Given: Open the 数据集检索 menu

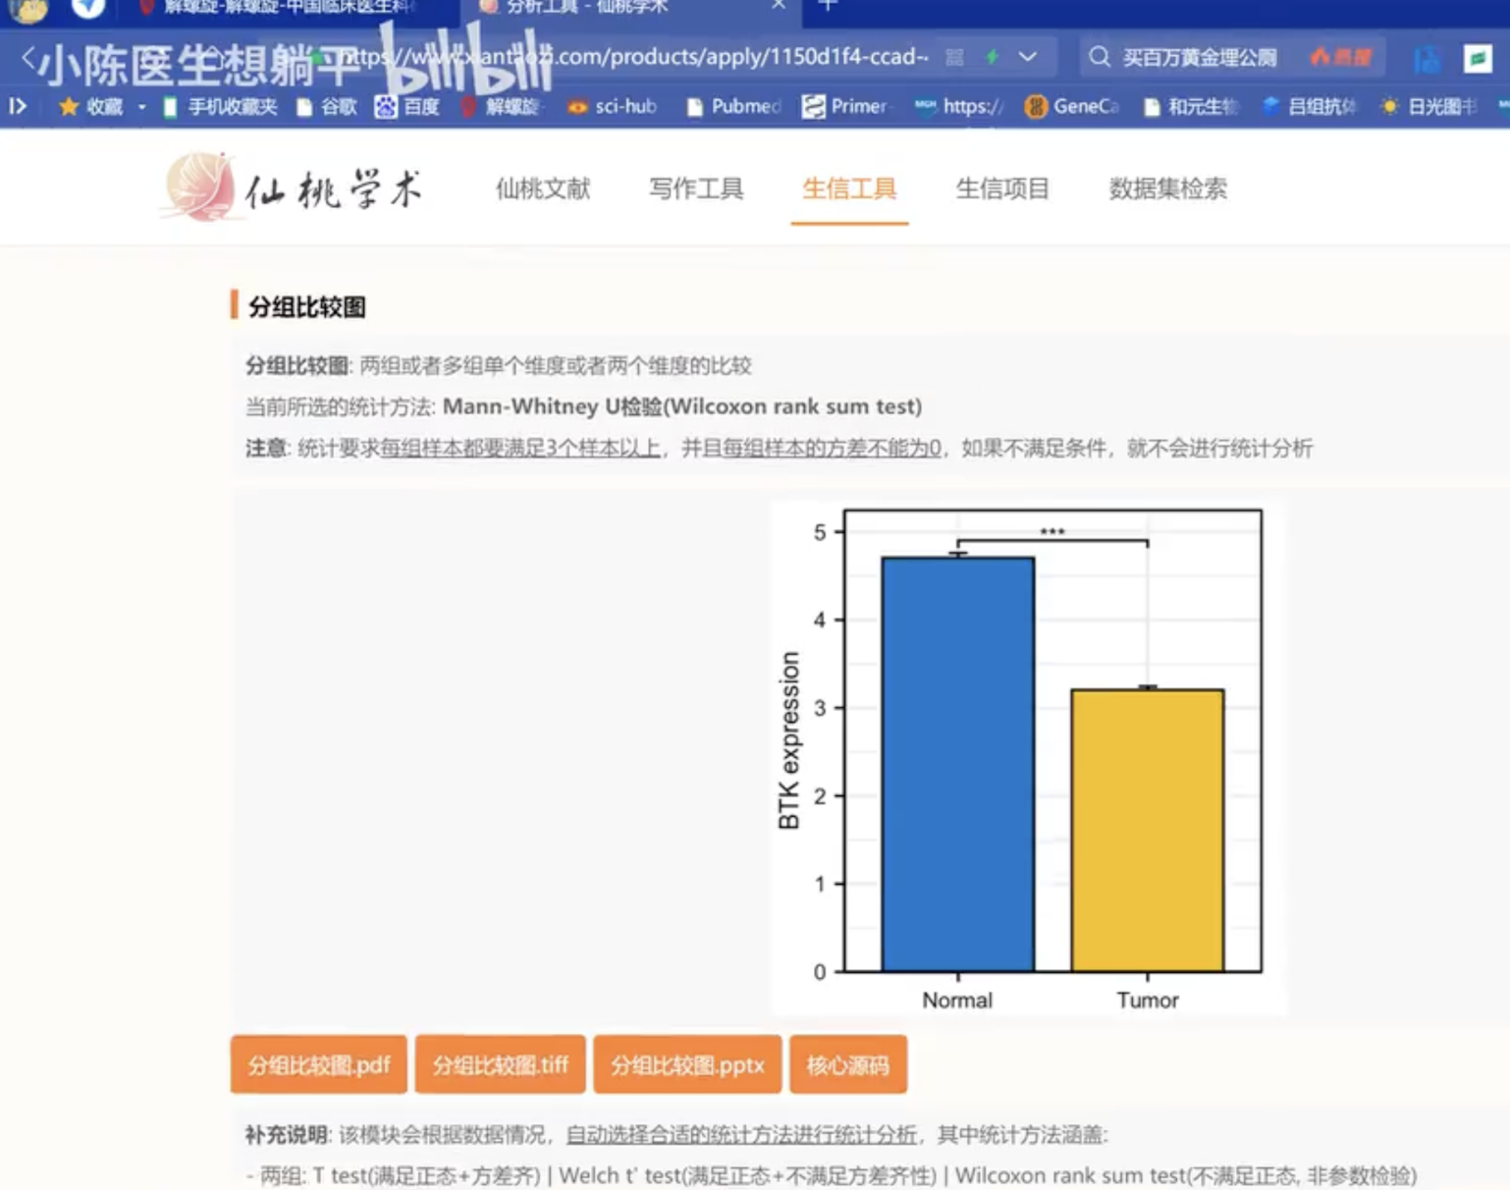Looking at the screenshot, I should coord(1167,189).
